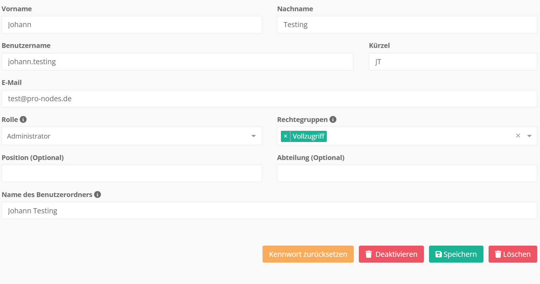This screenshot has height=284, width=540.
Task: Click info icon next to Name des Benutzerordners
Action: coord(97,195)
